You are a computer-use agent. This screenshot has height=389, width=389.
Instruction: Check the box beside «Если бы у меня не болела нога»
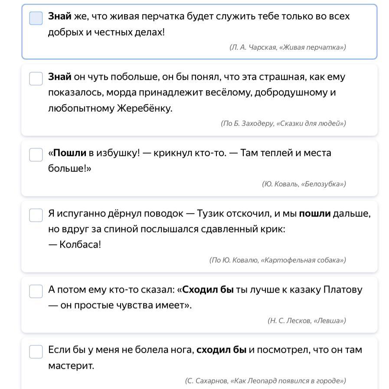(x=36, y=351)
